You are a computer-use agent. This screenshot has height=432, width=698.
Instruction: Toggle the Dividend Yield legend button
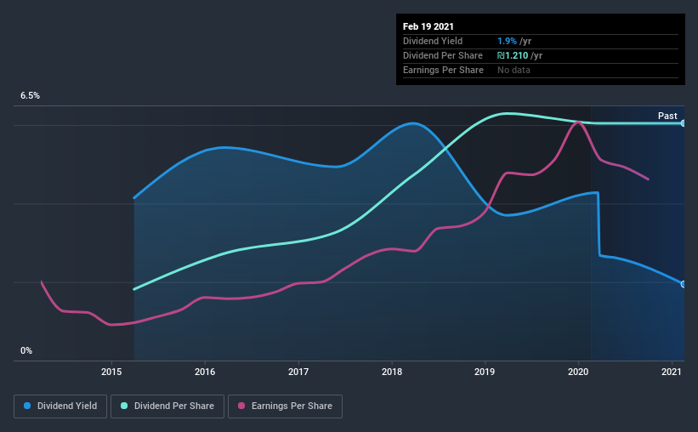60,406
